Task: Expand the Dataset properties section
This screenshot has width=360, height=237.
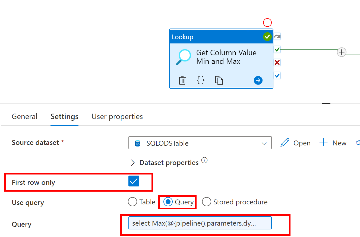Action: (133, 163)
